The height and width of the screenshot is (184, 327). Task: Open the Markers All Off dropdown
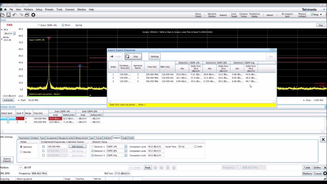pos(20,167)
